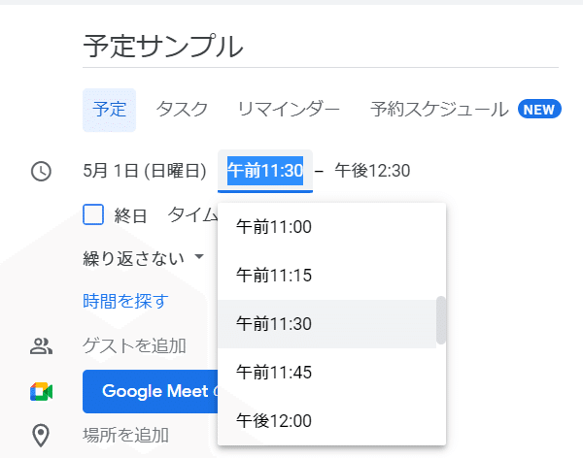Choose 午後12:00 in the time dropdown
The height and width of the screenshot is (458, 583).
(x=331, y=421)
